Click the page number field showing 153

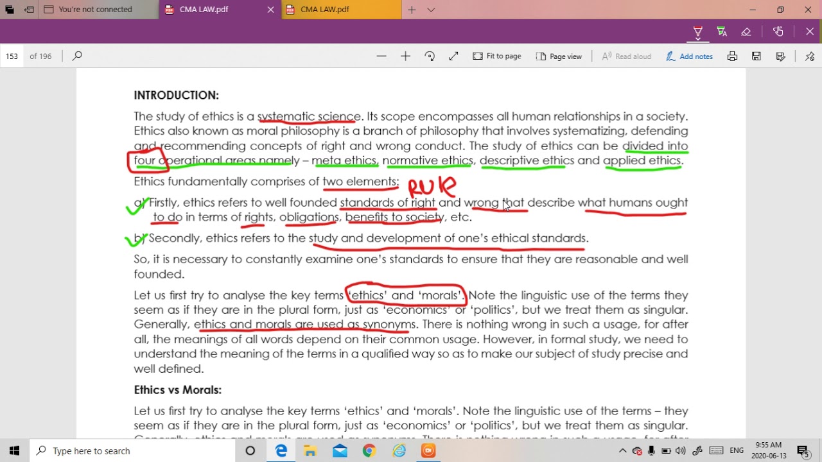(x=12, y=56)
